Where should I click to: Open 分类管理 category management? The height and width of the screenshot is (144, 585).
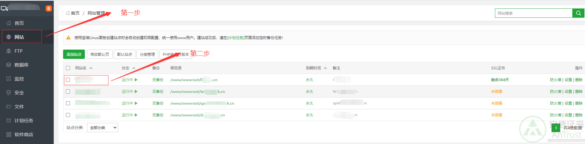147,54
